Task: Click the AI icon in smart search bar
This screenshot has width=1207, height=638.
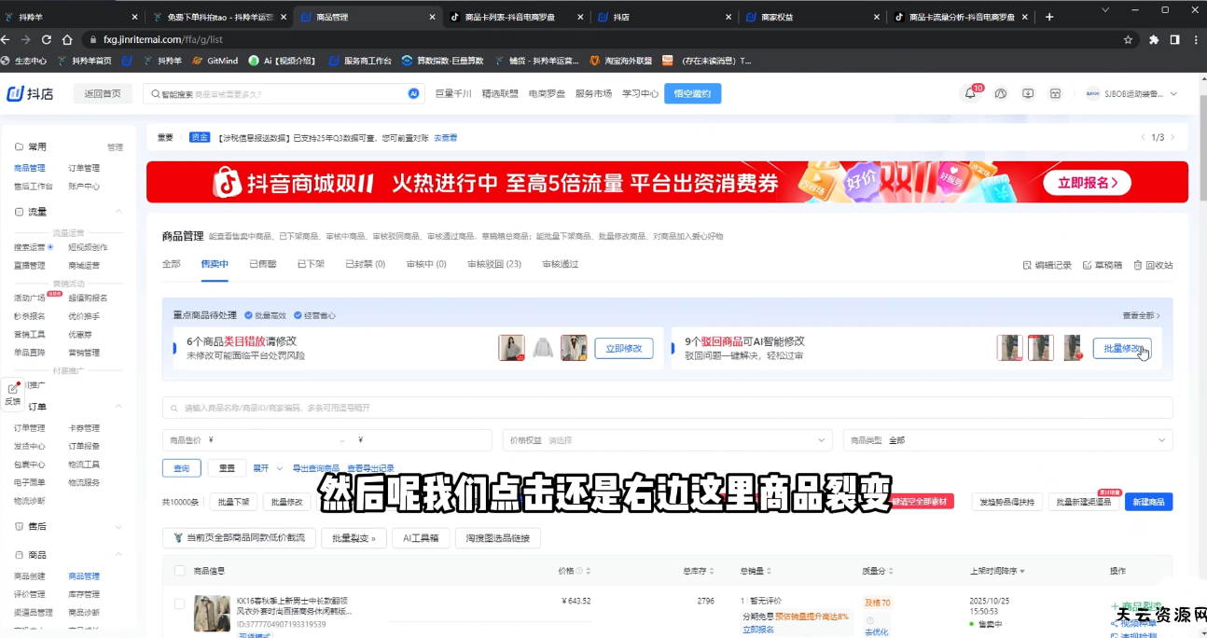Action: coord(413,93)
